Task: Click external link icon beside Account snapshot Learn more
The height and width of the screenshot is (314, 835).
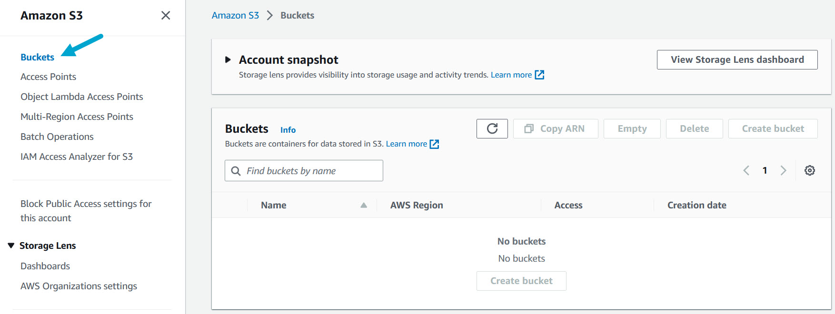Action: click(539, 75)
